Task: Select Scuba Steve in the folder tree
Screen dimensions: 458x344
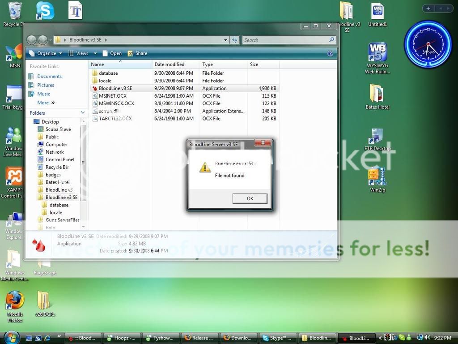Action: click(54, 129)
